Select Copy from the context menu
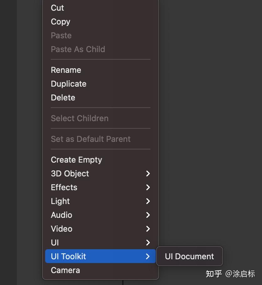The height and width of the screenshot is (285, 262). pos(60,22)
